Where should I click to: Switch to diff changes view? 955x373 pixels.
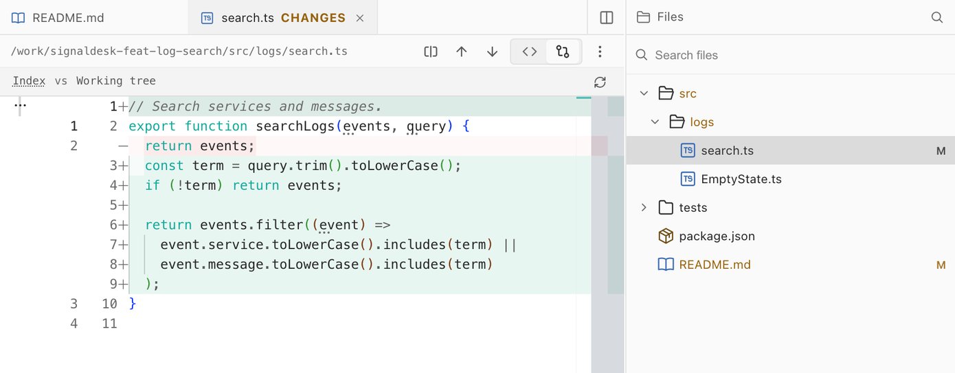[563, 51]
